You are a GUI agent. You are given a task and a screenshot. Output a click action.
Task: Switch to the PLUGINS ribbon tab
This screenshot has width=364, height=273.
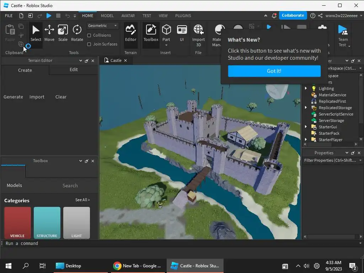click(183, 16)
